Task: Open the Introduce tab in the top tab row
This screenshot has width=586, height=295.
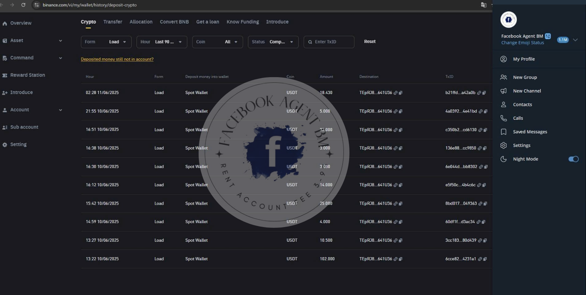Action: (x=277, y=22)
